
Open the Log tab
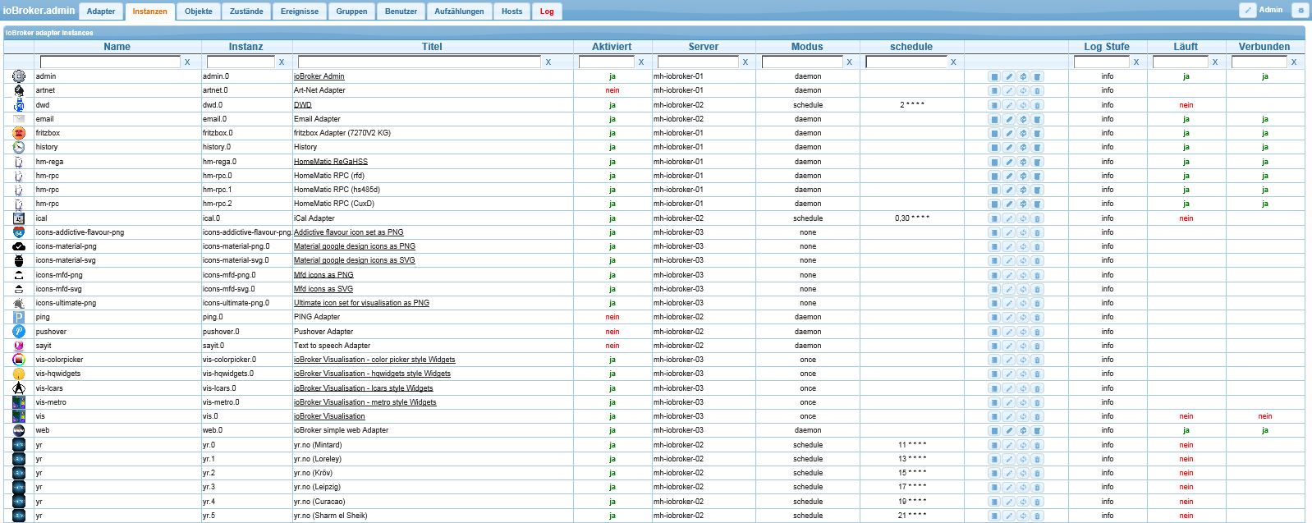pos(547,11)
